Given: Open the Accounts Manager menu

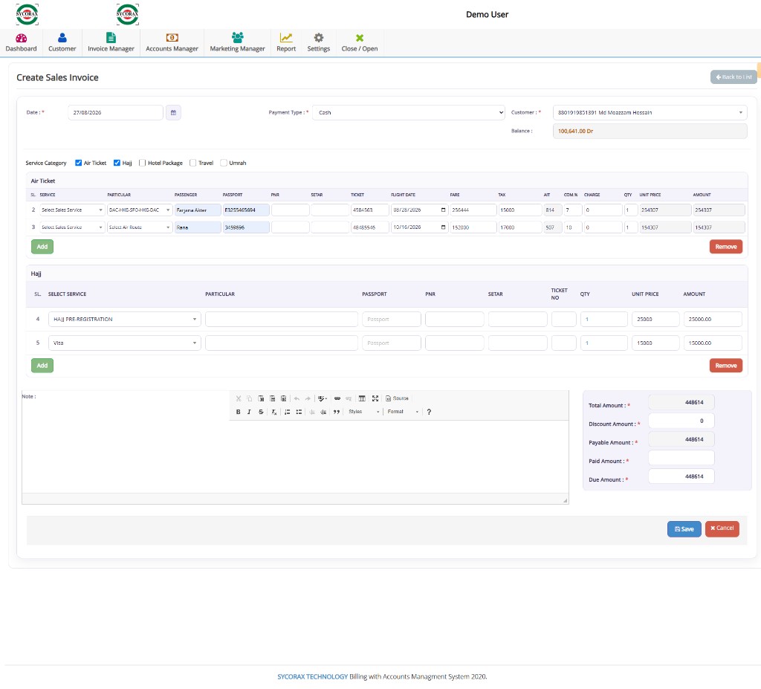Looking at the screenshot, I should [x=172, y=42].
